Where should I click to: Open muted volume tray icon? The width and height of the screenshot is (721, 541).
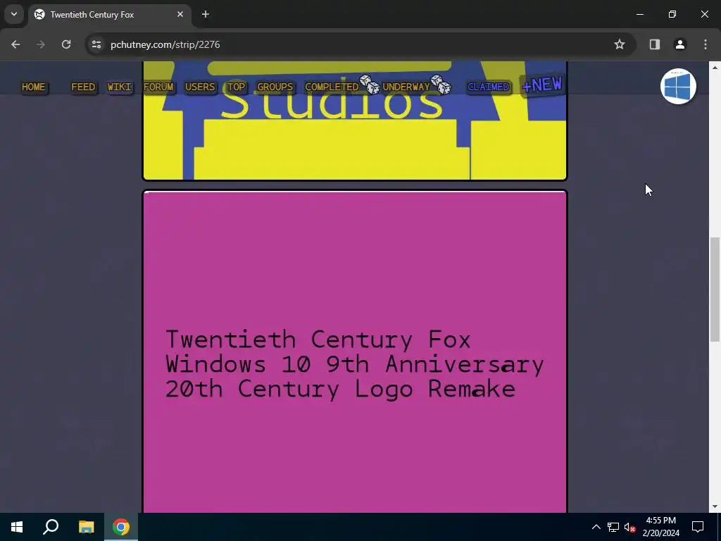pos(630,527)
